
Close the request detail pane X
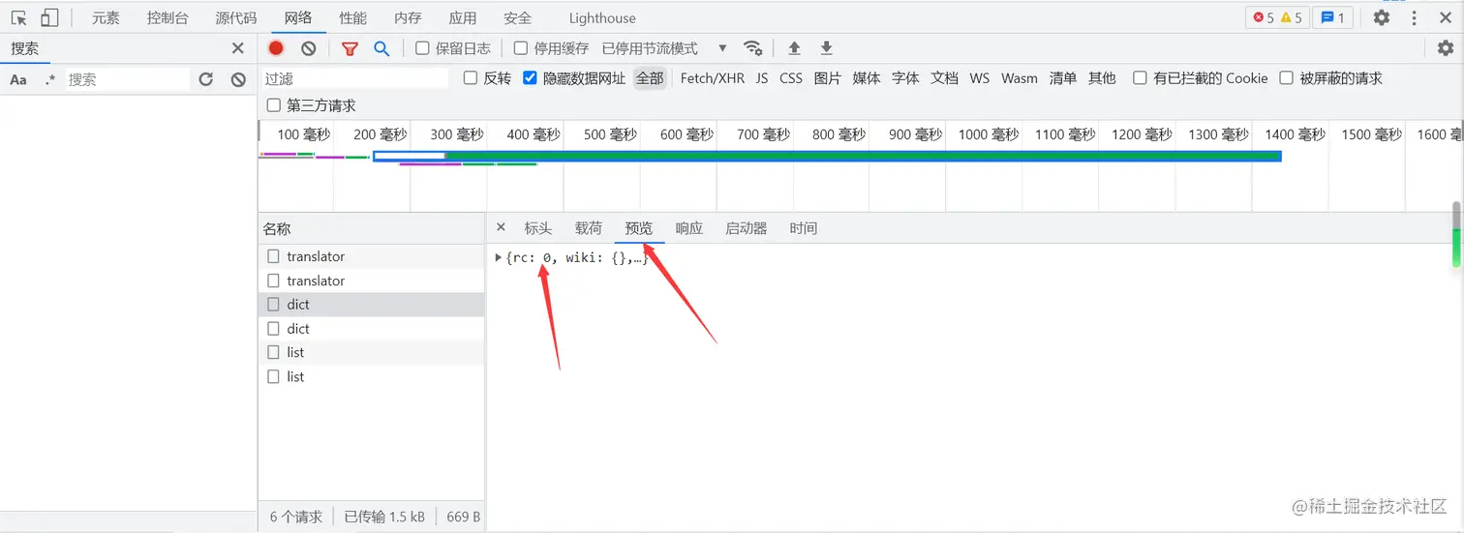pos(501,227)
